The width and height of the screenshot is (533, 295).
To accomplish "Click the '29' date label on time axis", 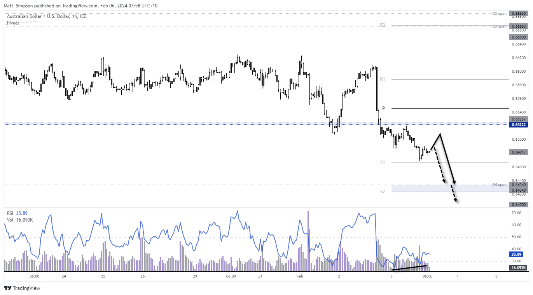I will click(x=195, y=276).
